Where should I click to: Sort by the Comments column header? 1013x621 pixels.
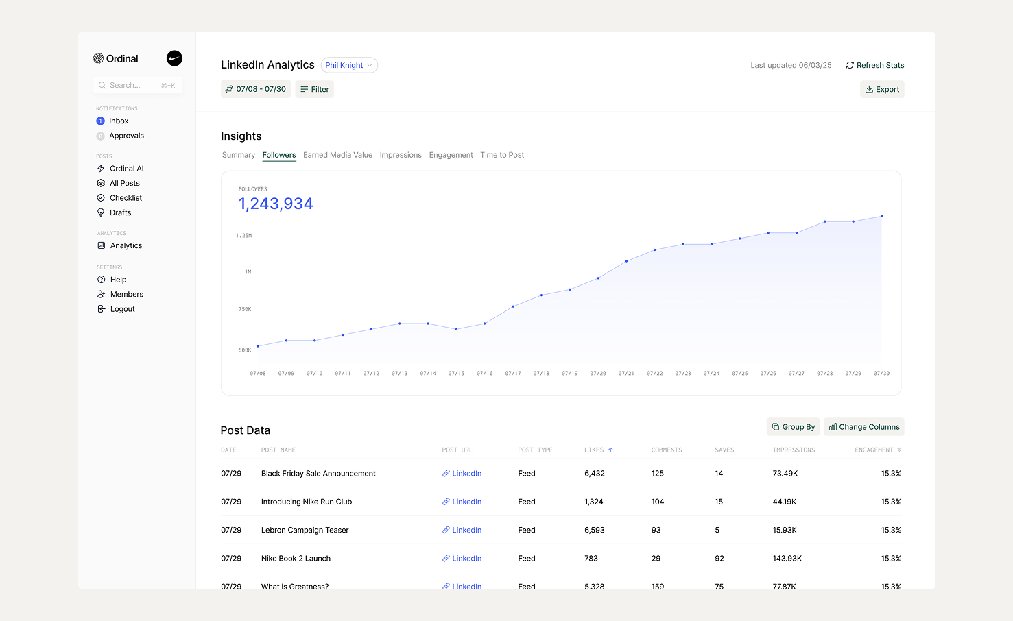[667, 450]
